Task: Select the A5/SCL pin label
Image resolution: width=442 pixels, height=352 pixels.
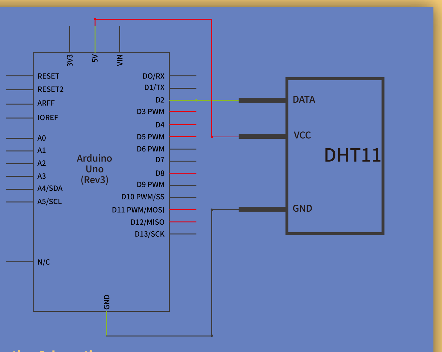Action: [x=49, y=202]
